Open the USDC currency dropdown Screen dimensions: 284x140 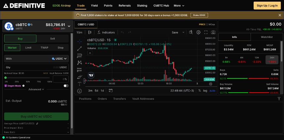59,59
